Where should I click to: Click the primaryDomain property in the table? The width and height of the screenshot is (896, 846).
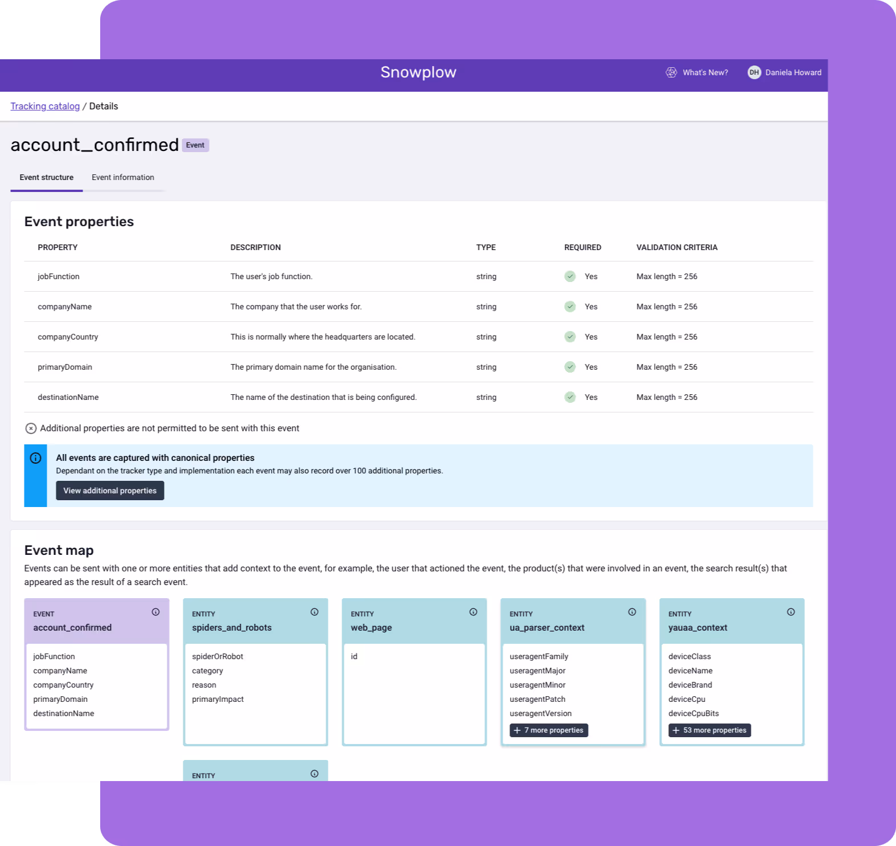pos(65,367)
